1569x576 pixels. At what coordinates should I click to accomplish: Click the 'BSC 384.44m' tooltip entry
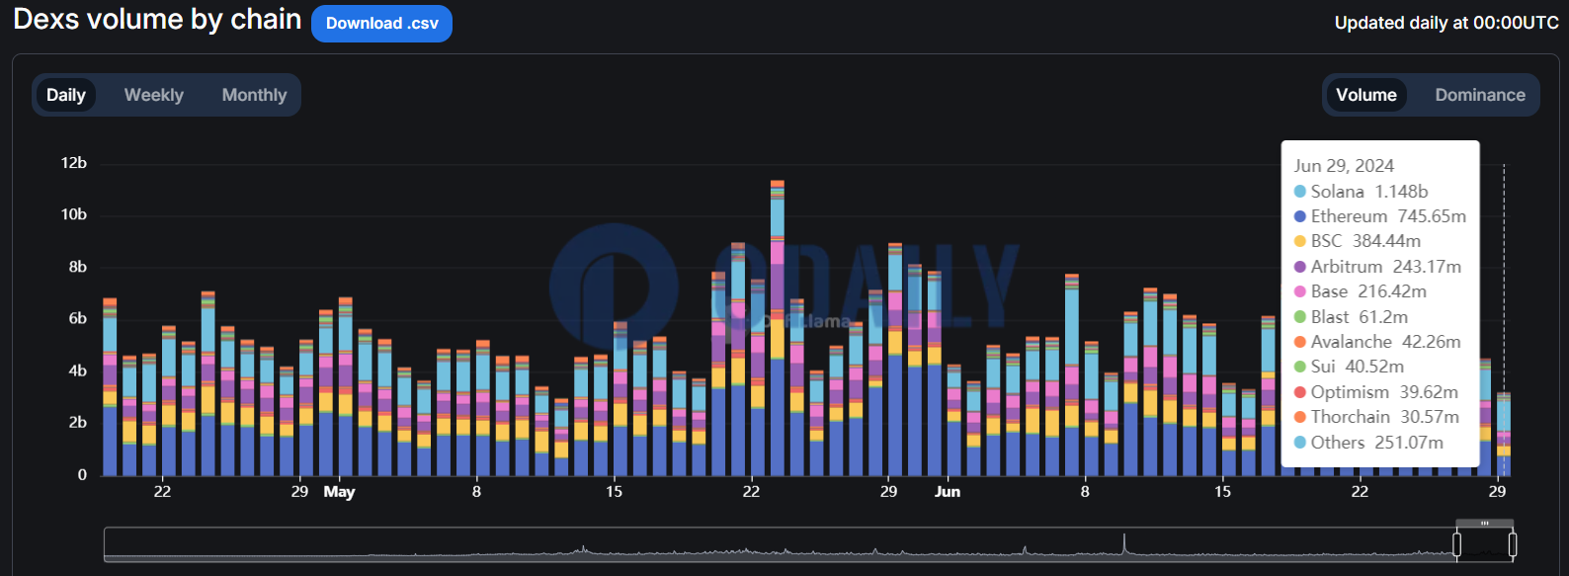1358,241
